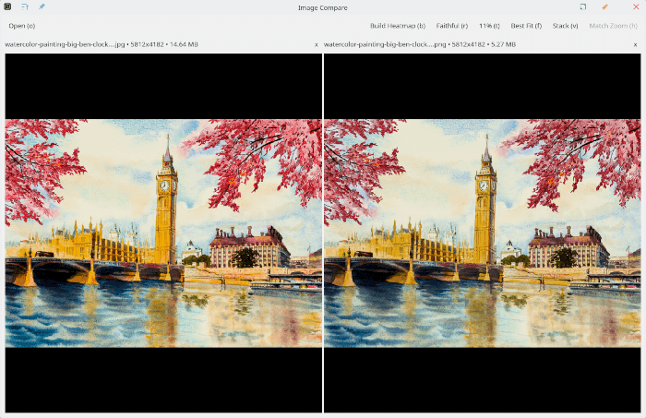The height and width of the screenshot is (418, 646).
Task: Click the Image Compare window title
Action: [323, 7]
